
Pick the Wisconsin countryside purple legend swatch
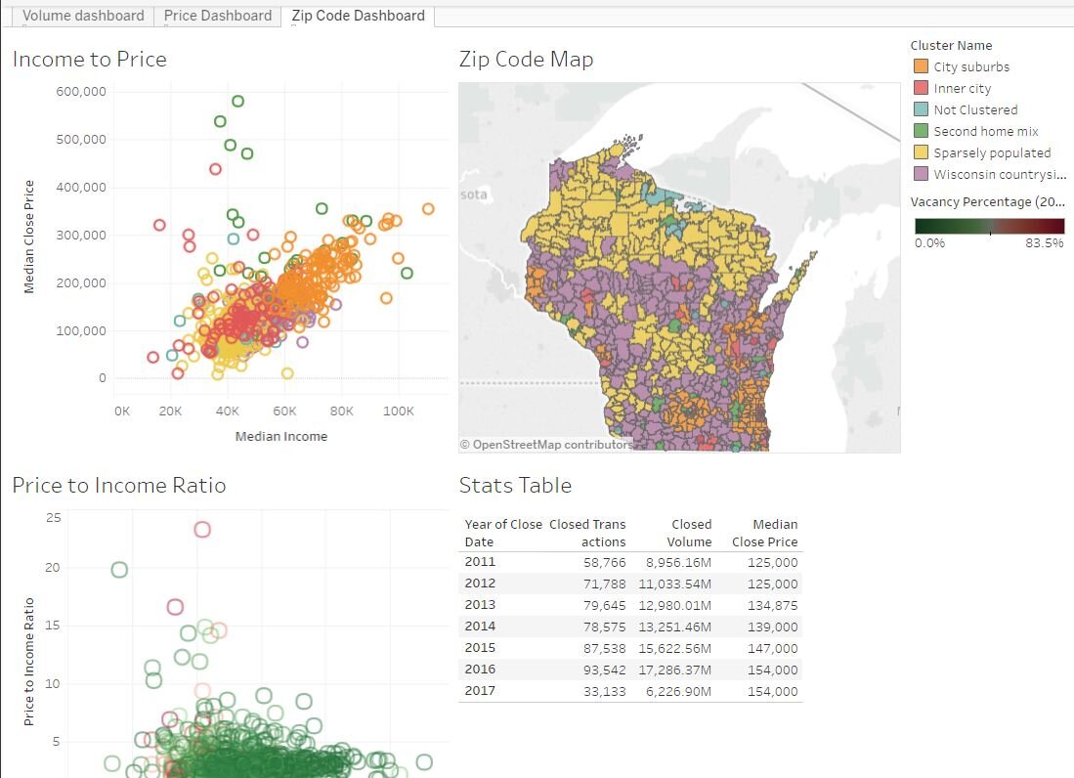[921, 174]
